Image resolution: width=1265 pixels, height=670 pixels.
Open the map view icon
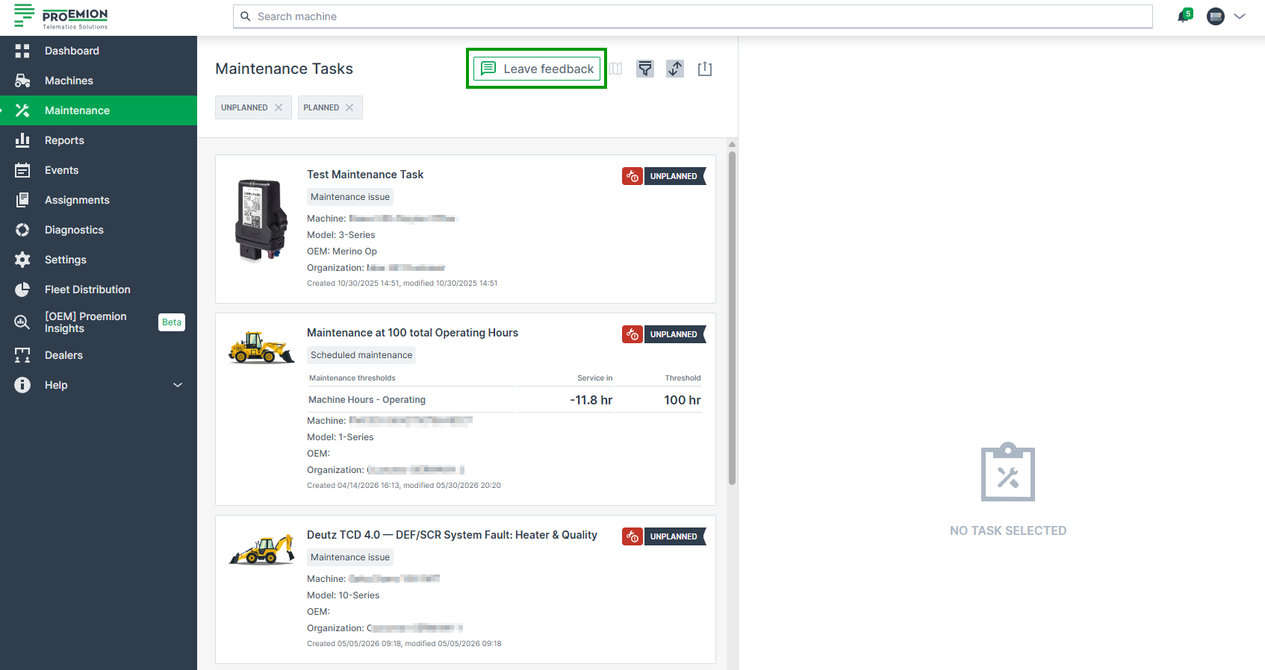coord(615,69)
